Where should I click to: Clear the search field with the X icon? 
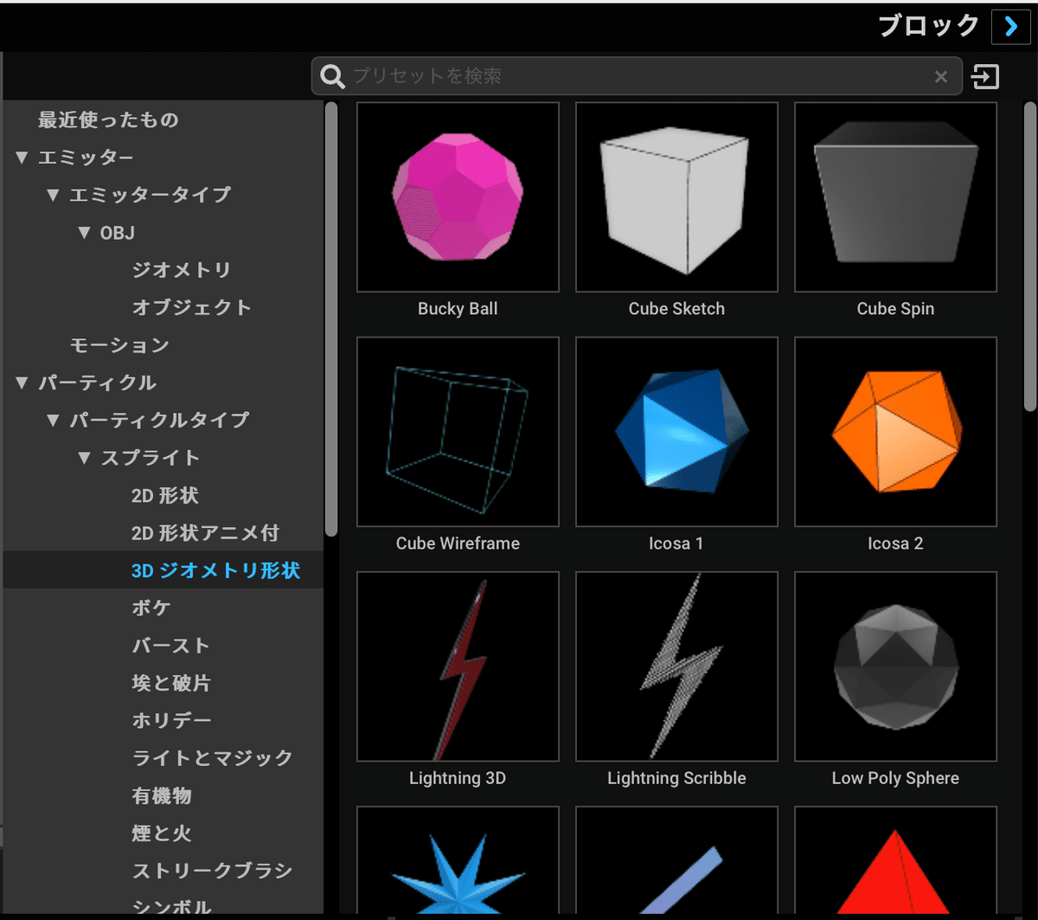coord(941,76)
